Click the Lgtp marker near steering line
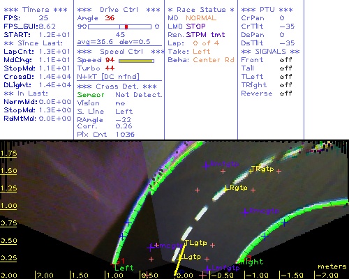Screen dimensions: 349x279 [x=179, y=258]
